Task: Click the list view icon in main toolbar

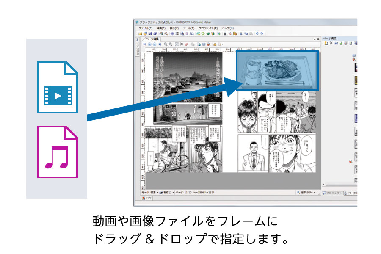Action: (x=177, y=33)
